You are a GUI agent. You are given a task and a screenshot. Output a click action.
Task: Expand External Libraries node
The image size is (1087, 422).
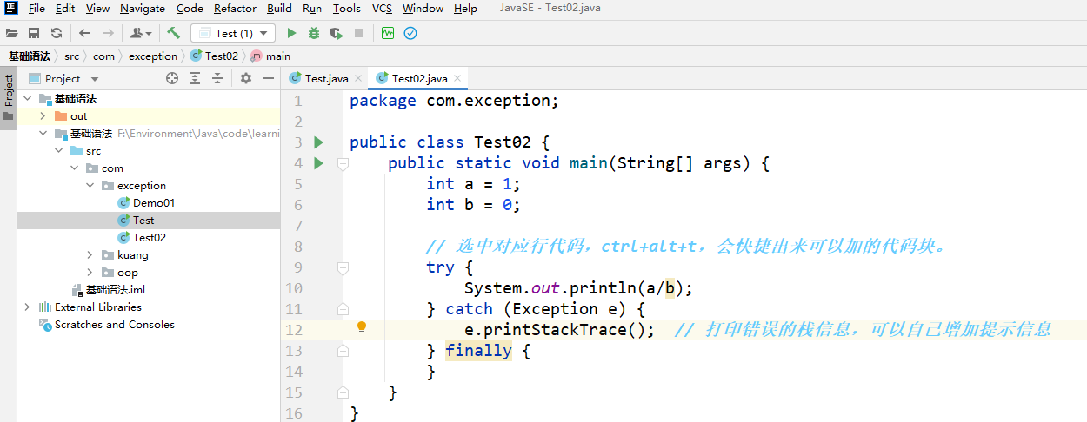click(27, 307)
